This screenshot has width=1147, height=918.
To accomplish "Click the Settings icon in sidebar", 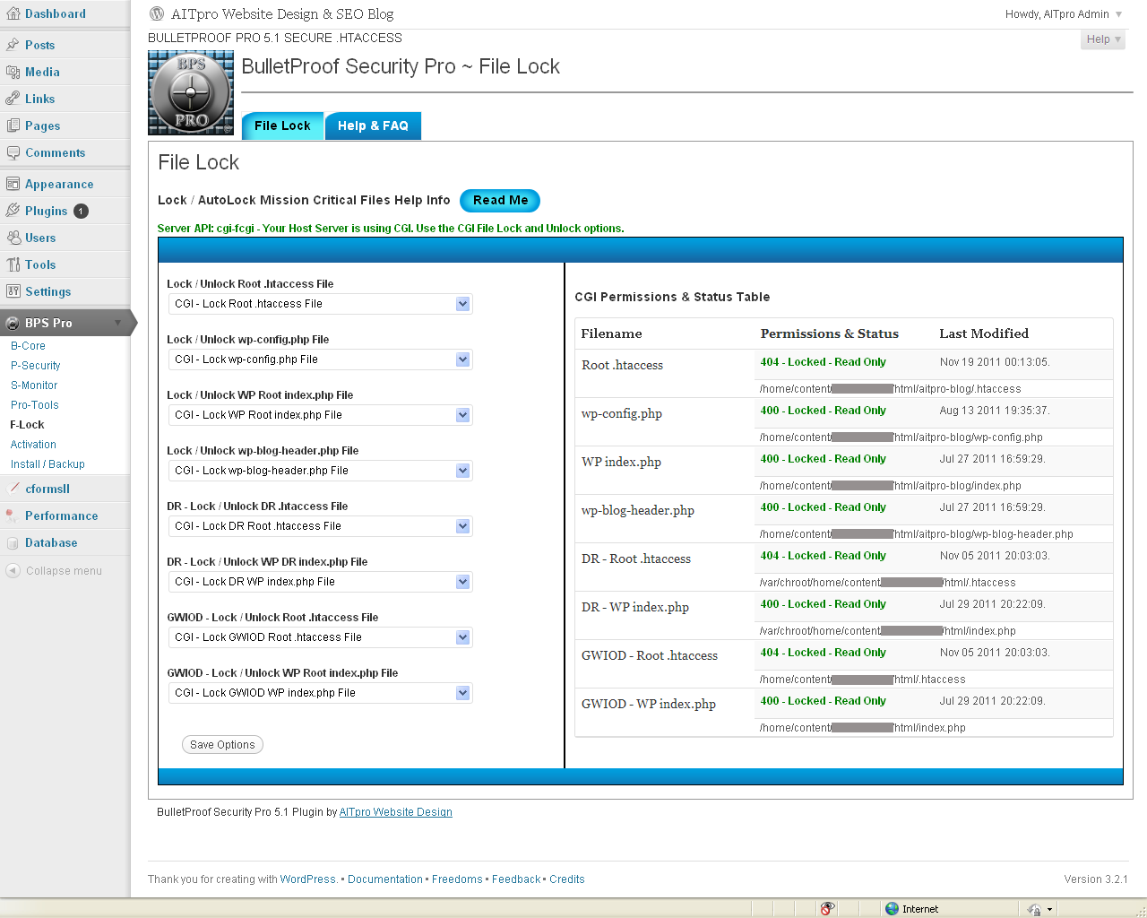I will (x=13, y=291).
